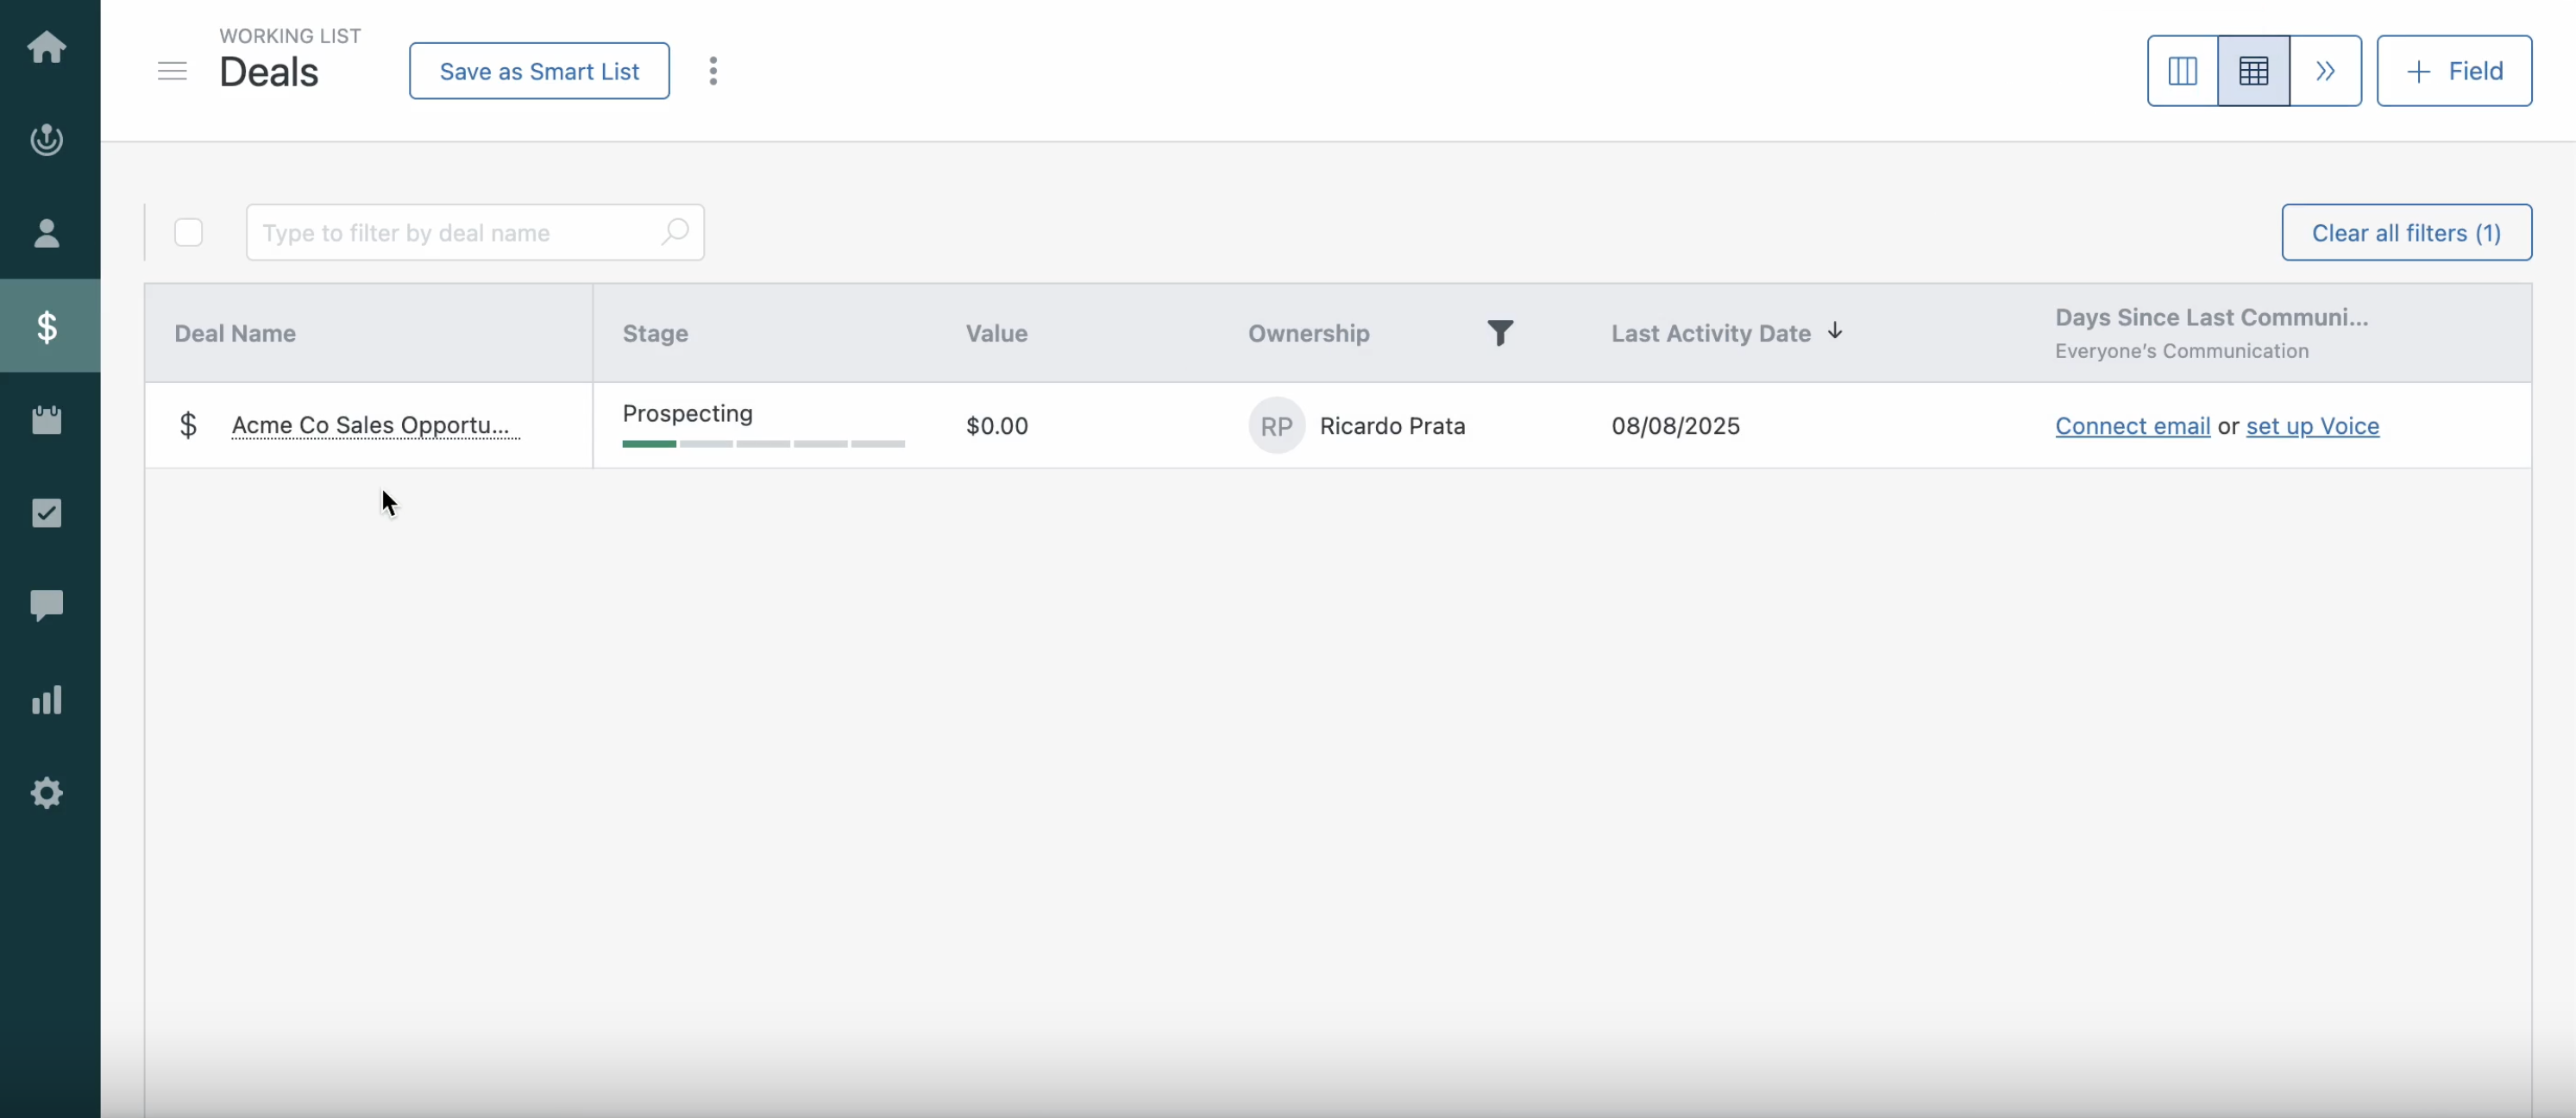
Task: Click the $0.00 value cell
Action: point(996,426)
